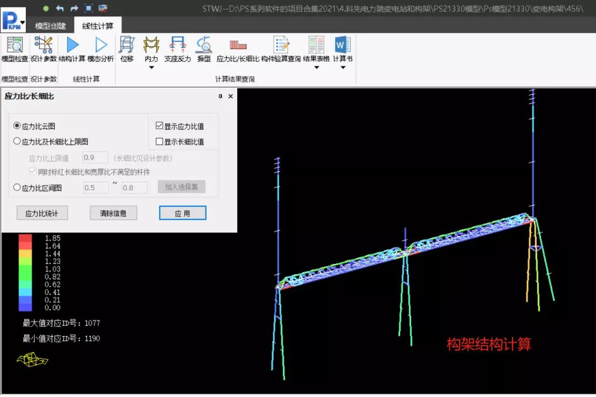The height and width of the screenshot is (397, 596).
Task: Click 清除信息 to clear info
Action: pos(113,213)
